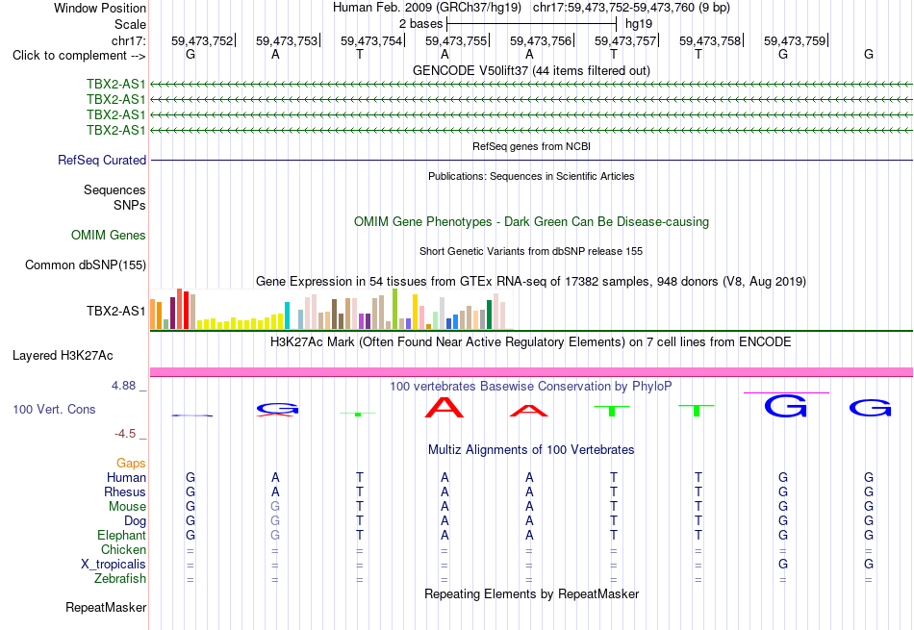Select the Rhesus species row label
The image size is (914, 630).
pos(125,491)
